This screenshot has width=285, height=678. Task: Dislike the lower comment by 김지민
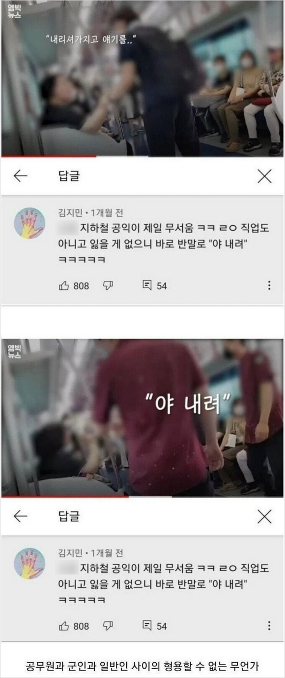pyautogui.click(x=108, y=626)
